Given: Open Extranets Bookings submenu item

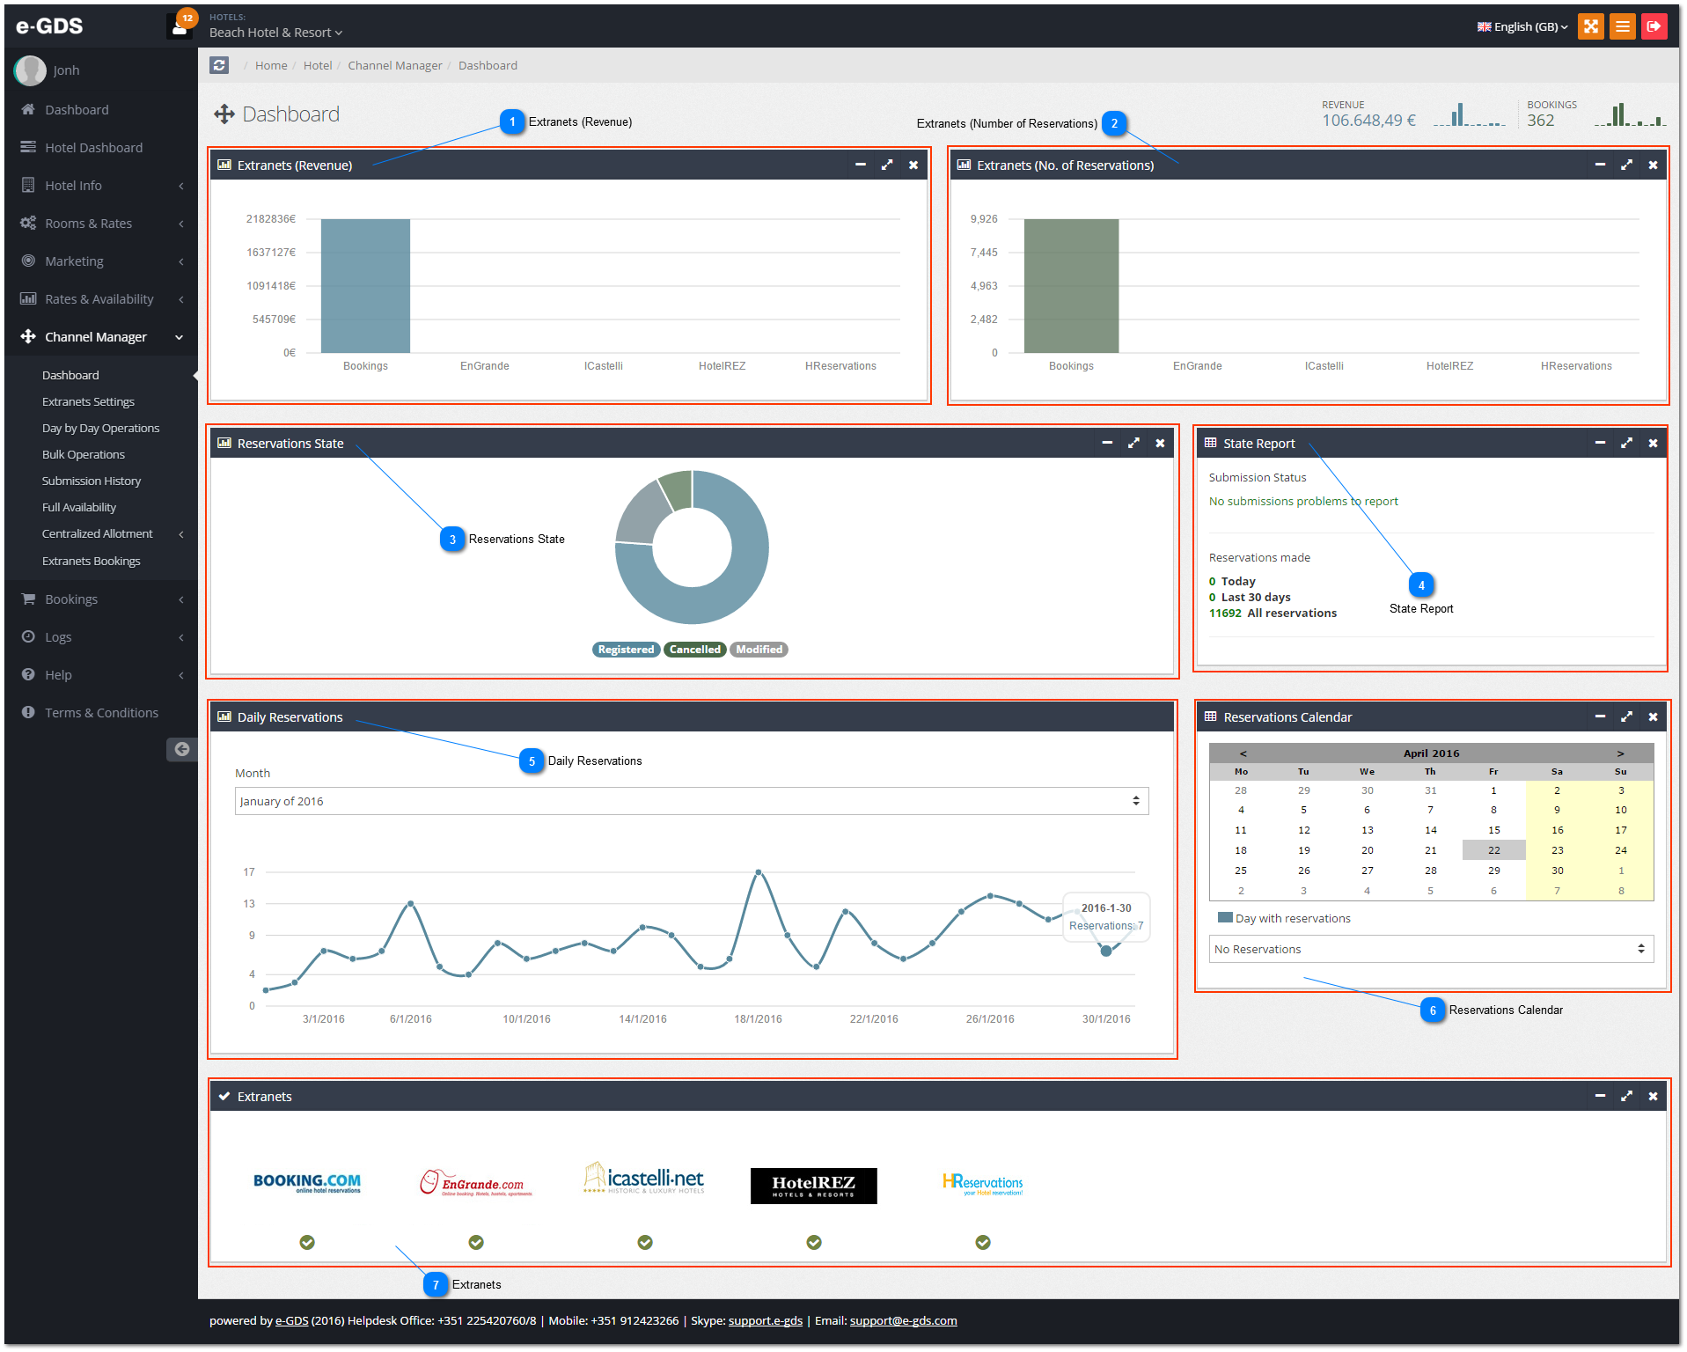Looking at the screenshot, I should click(x=92, y=562).
